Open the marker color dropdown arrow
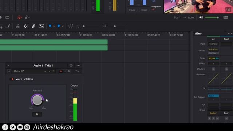This screenshot has width=233, height=131. [x=63, y=26]
